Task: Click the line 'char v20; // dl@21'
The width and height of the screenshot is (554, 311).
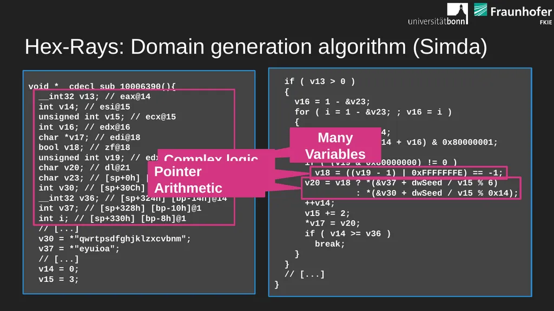Action: pyautogui.click(x=84, y=168)
